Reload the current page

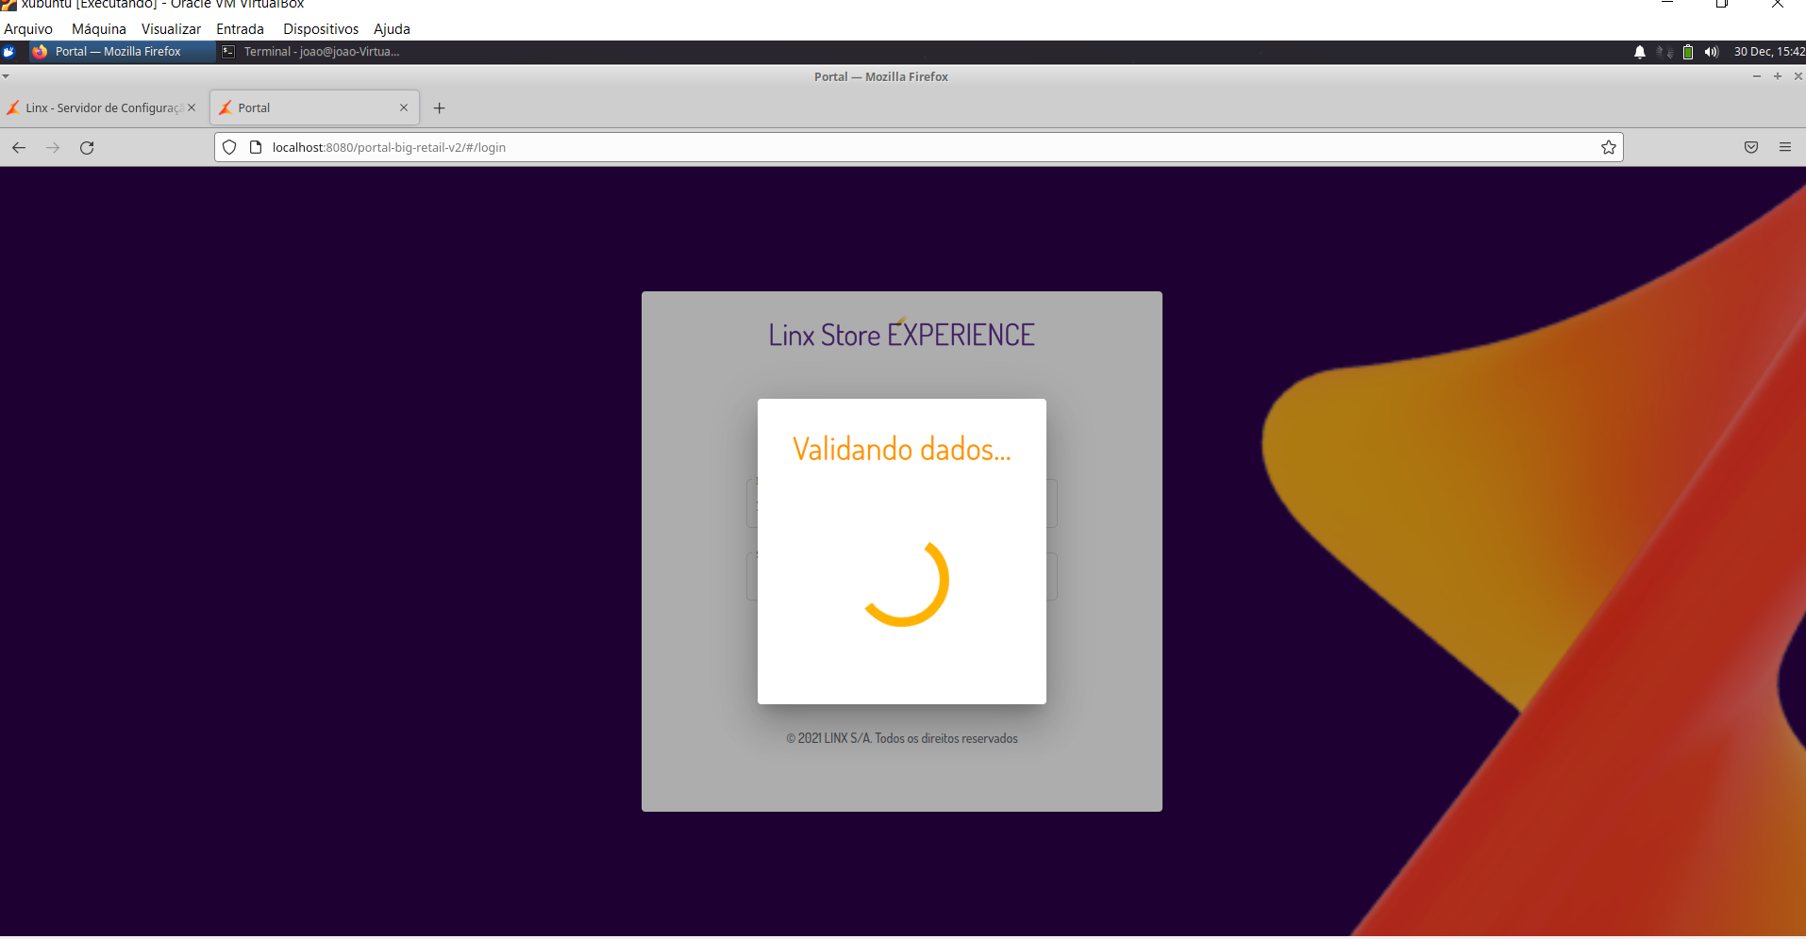[87, 147]
